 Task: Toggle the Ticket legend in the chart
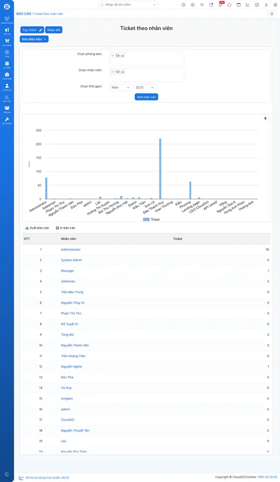(151, 219)
